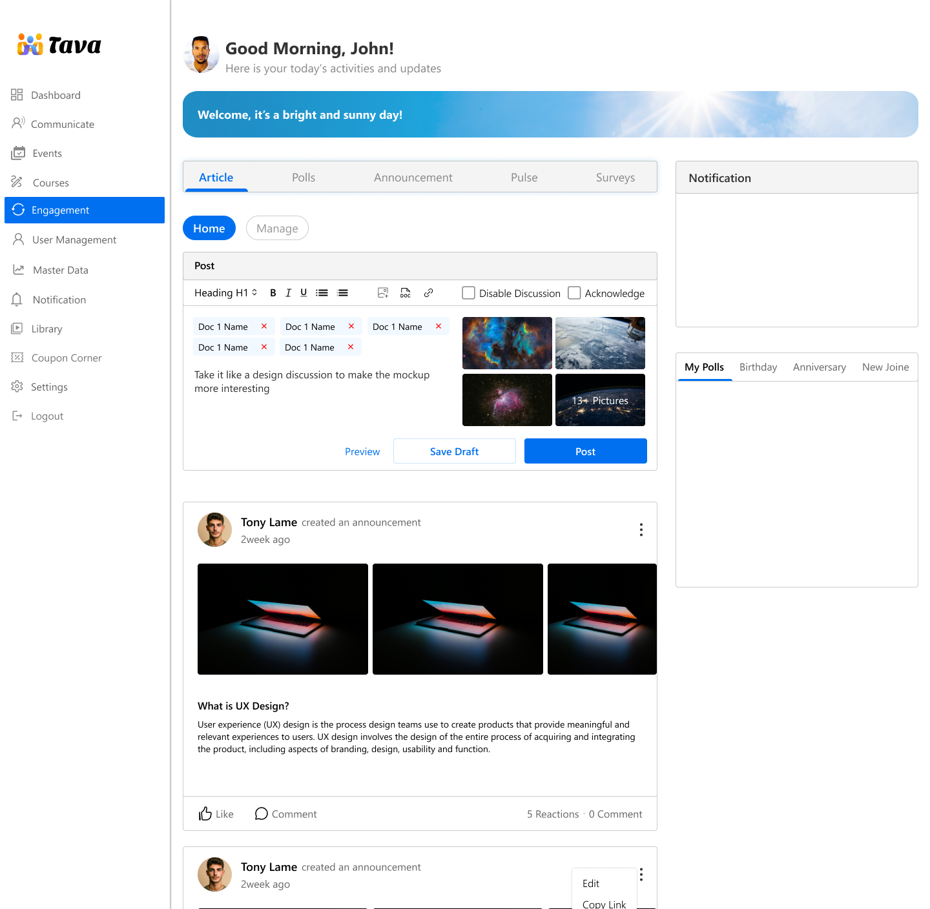Screen dimensions: 930x909
Task: Like Tony Lame's UX Design announcement
Action: tap(216, 814)
